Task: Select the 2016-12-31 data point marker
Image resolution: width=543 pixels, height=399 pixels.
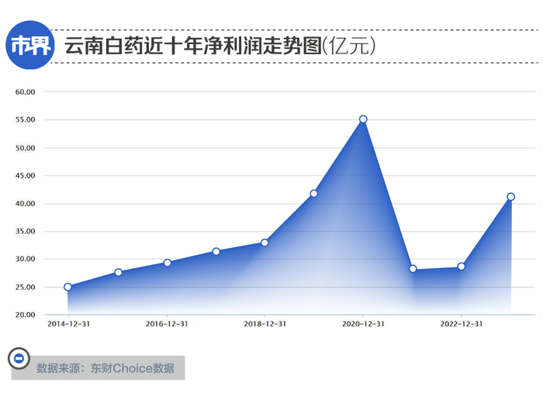Action: [x=168, y=263]
